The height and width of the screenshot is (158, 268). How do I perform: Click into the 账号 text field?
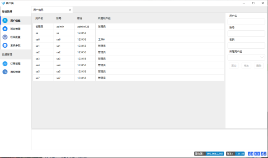247,33
